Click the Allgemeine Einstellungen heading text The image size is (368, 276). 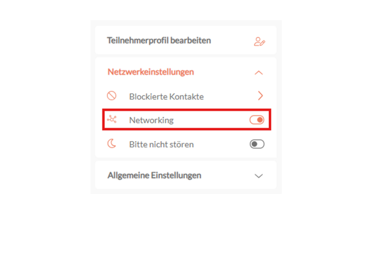coord(154,175)
